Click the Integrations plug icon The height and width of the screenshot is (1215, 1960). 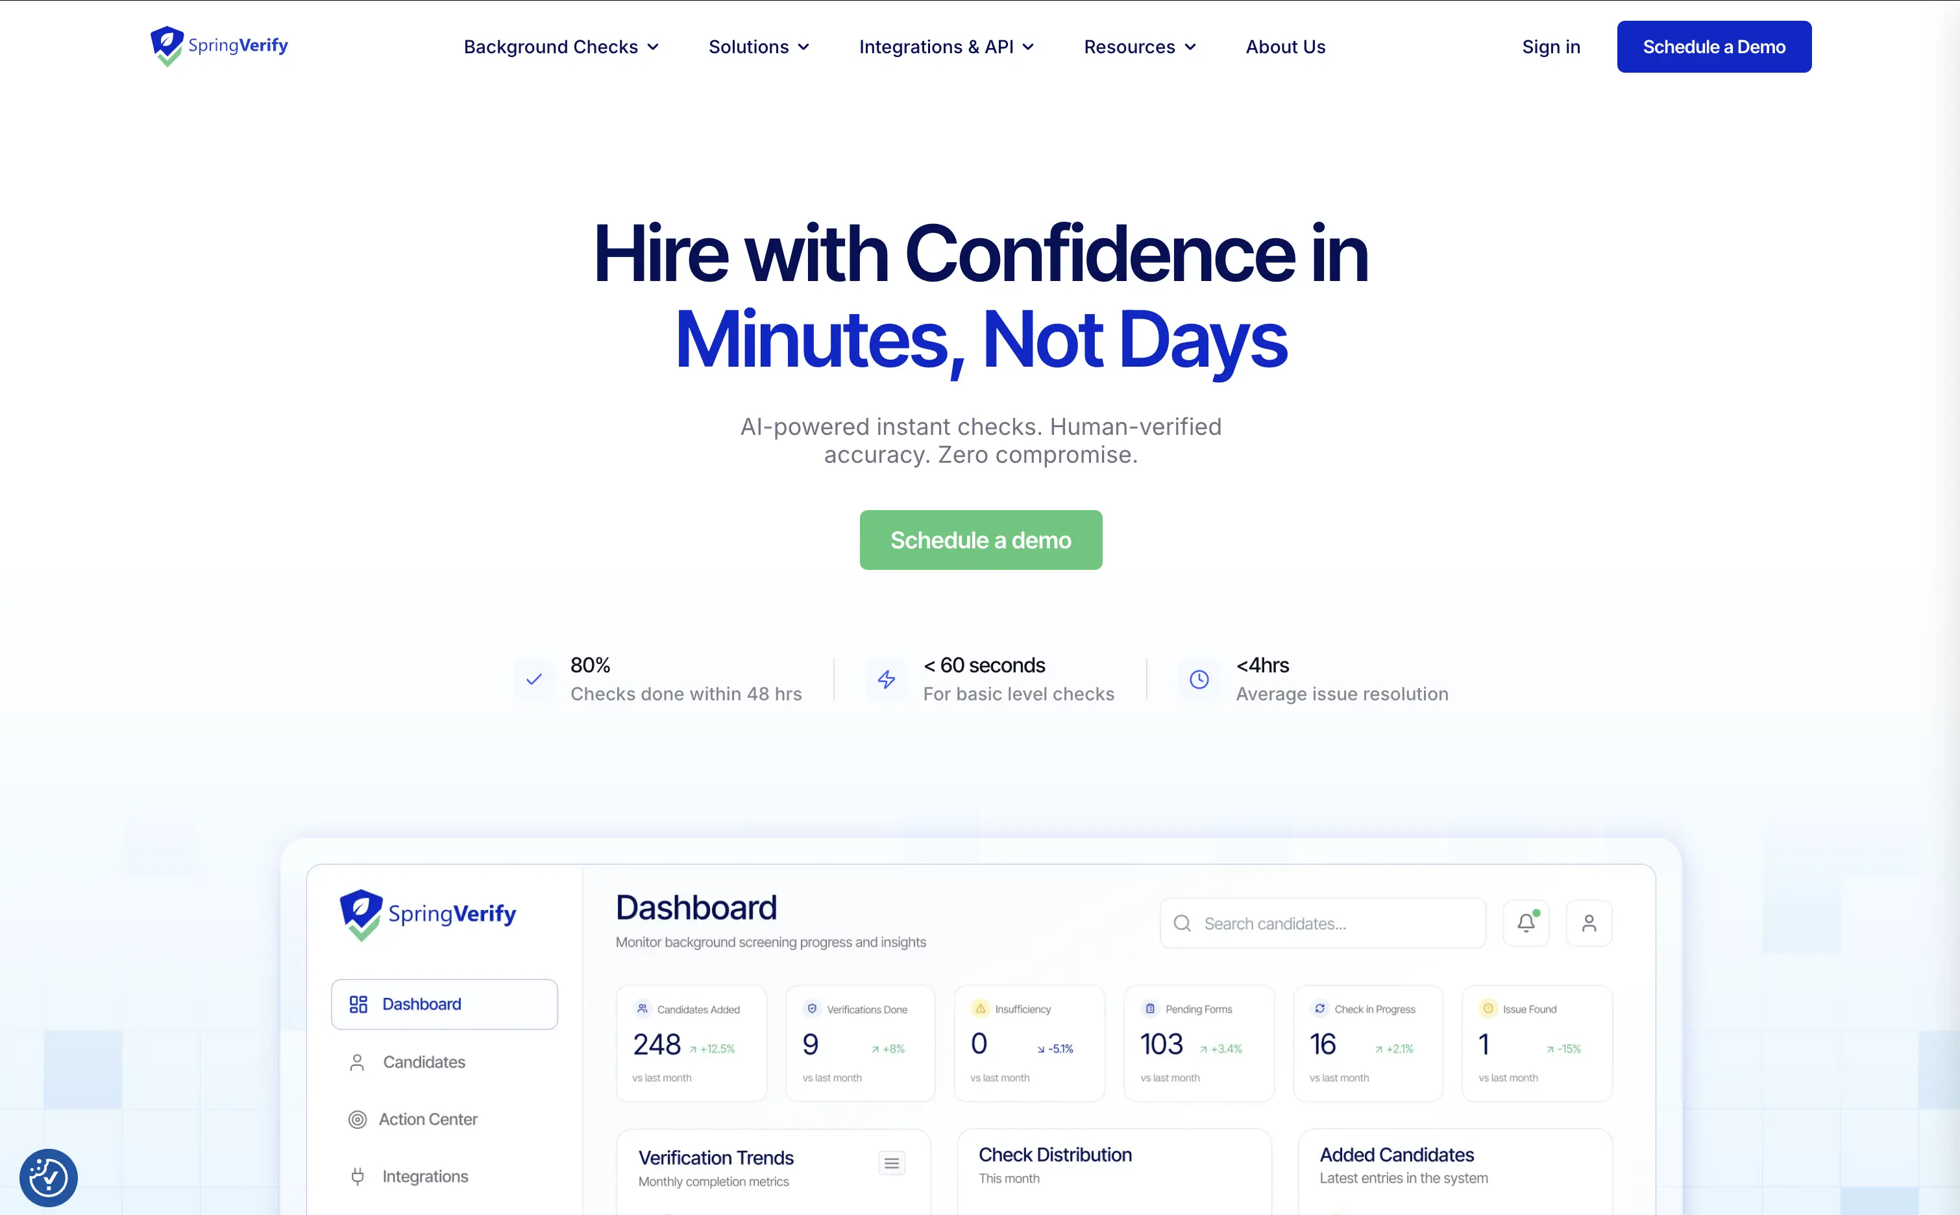point(358,1175)
